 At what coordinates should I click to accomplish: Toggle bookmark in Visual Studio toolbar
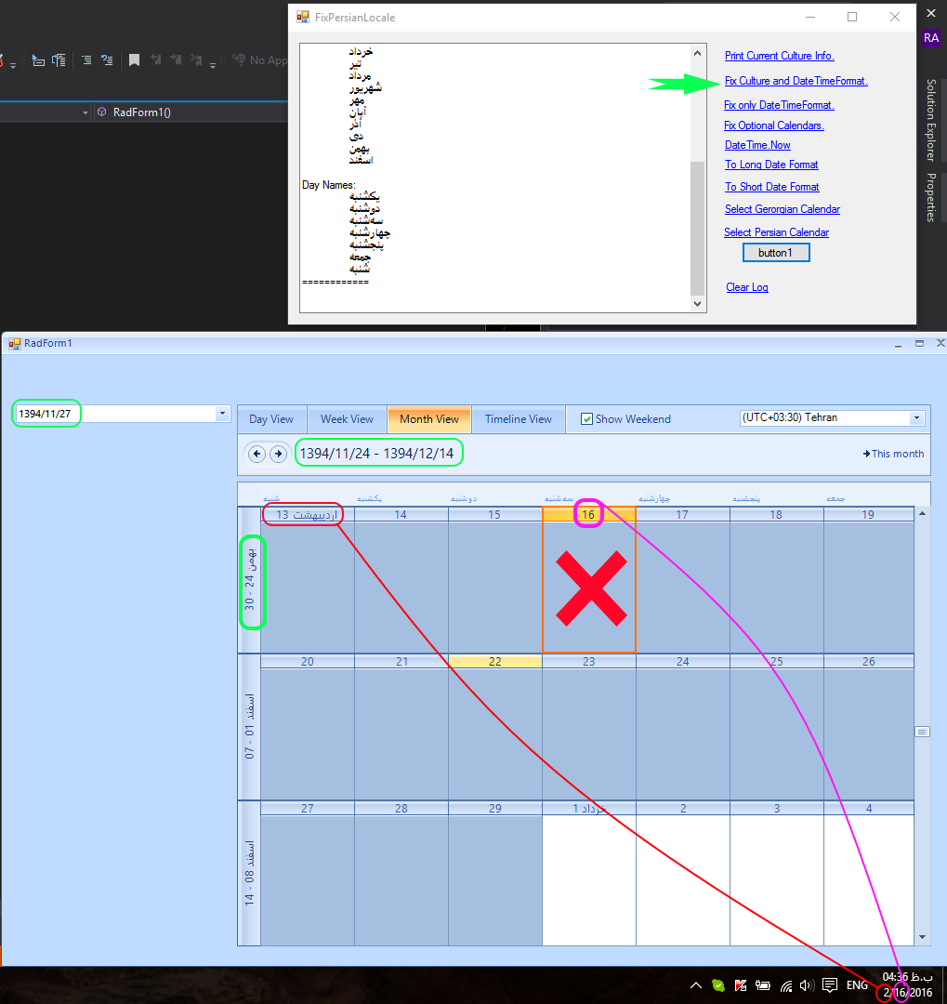click(x=134, y=60)
